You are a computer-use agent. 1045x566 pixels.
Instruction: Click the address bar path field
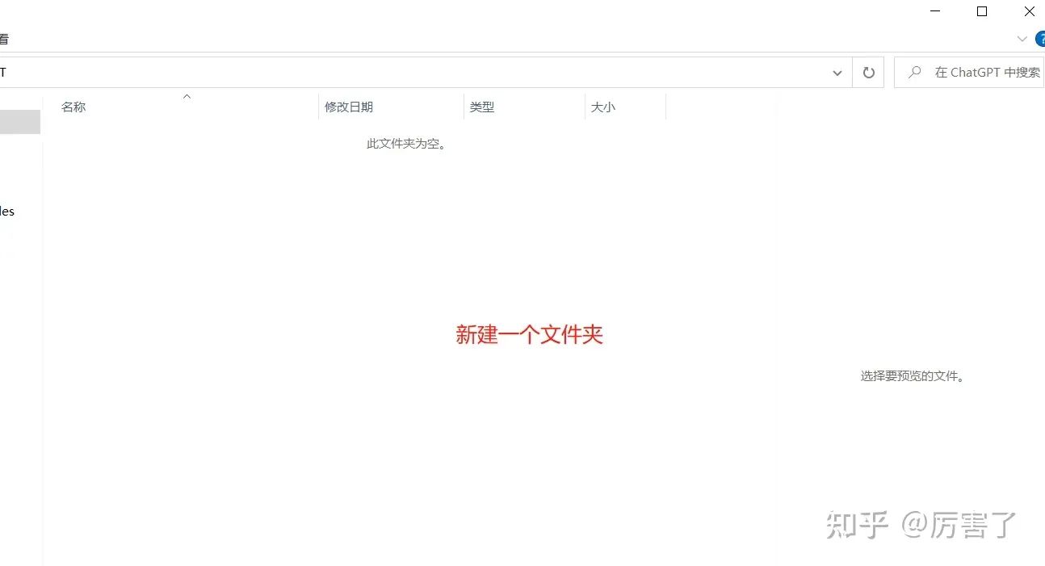pyautogui.click(x=411, y=73)
